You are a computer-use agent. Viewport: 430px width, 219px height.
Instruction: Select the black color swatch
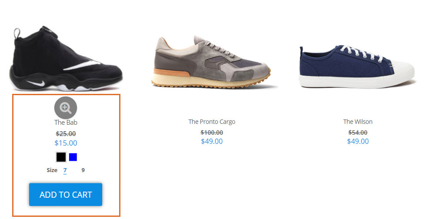pyautogui.click(x=61, y=157)
